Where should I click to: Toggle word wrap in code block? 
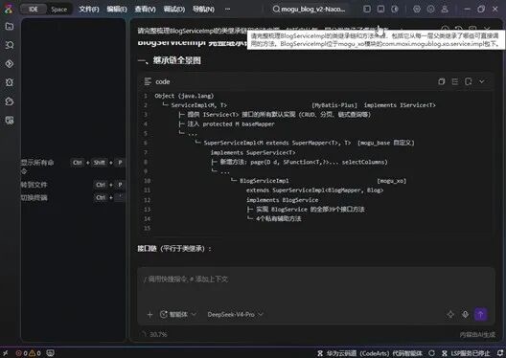[x=455, y=81]
